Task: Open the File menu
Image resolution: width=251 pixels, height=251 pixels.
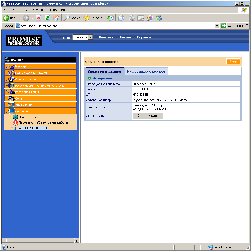Action: 6,10
